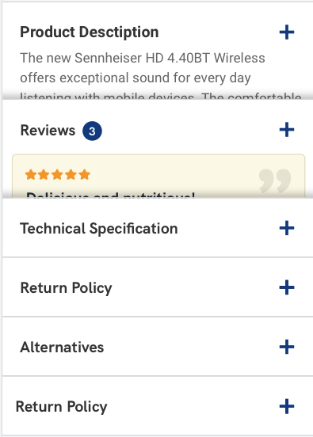
Task: Open the Alternatives section heading
Action: coord(62,348)
